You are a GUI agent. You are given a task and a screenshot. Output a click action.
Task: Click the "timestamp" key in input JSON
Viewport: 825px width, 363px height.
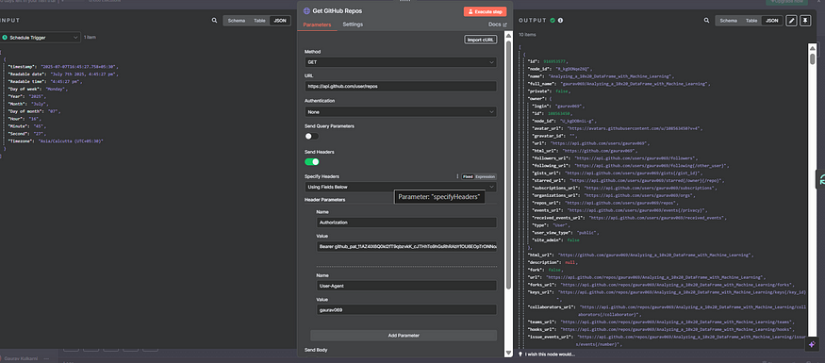coord(22,67)
